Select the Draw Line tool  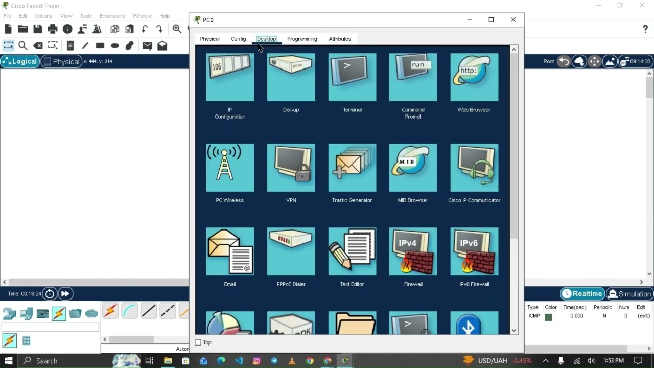(85, 45)
